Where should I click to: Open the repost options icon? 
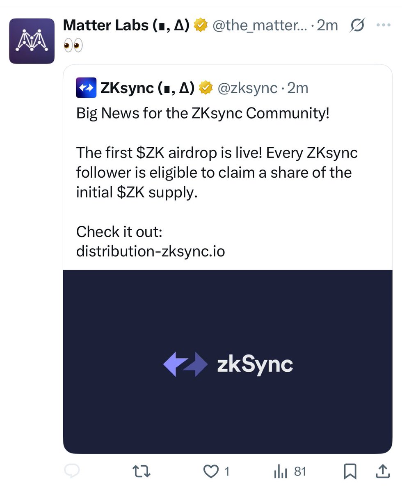[142, 471]
